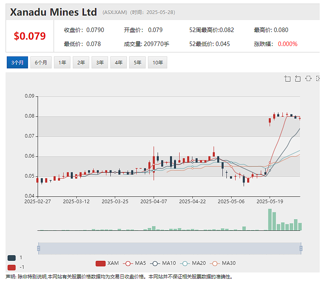Click the 涨跌幅 0.000% value
Image resolution: width=324 pixels, height=286 pixels.
(288, 44)
